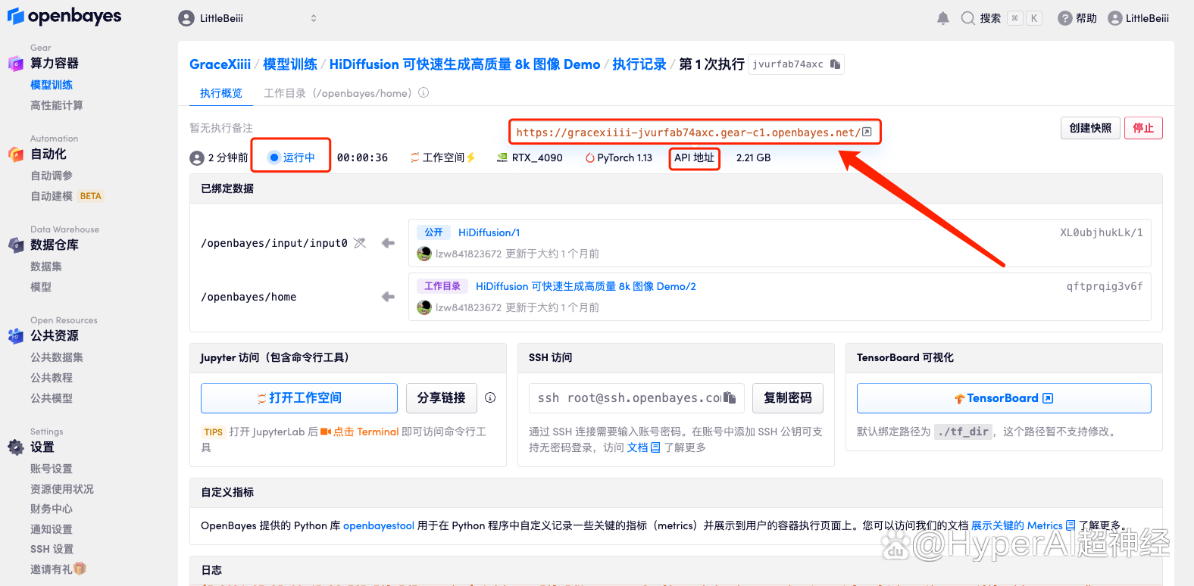Viewport: 1194px width, 586px height.
Task: Open SSH 设置 in the sidebar
Action: (x=52, y=549)
